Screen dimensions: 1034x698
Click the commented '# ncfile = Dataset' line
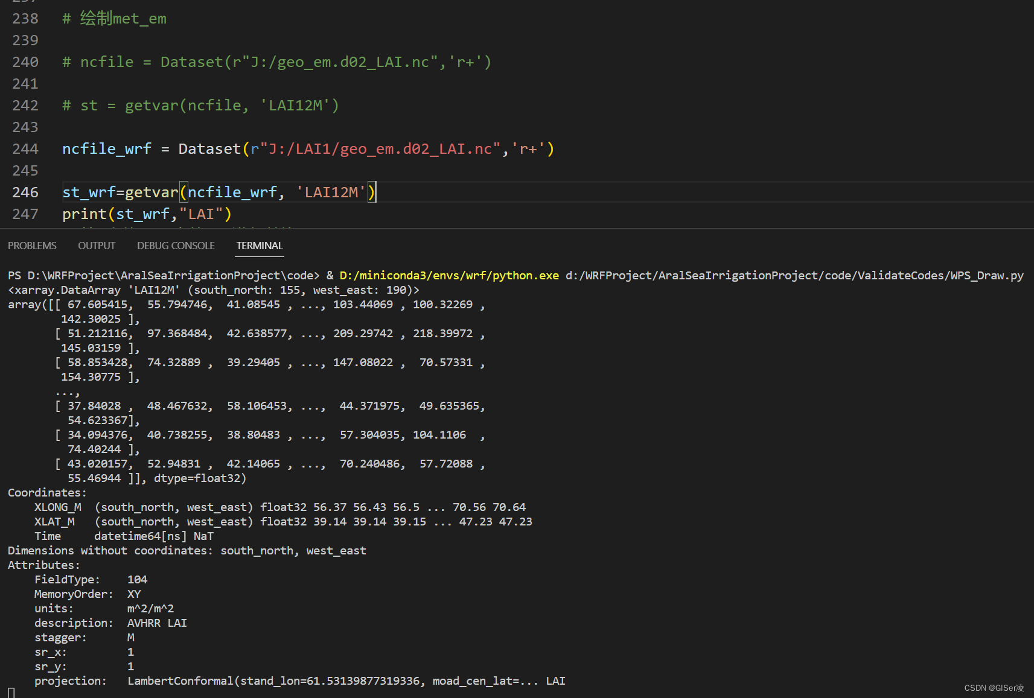[x=277, y=62]
